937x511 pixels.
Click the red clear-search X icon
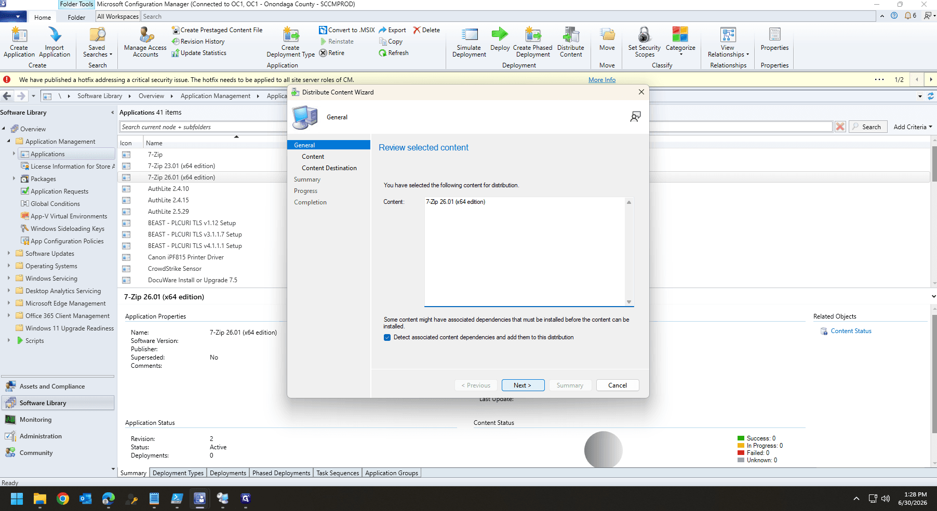click(840, 127)
